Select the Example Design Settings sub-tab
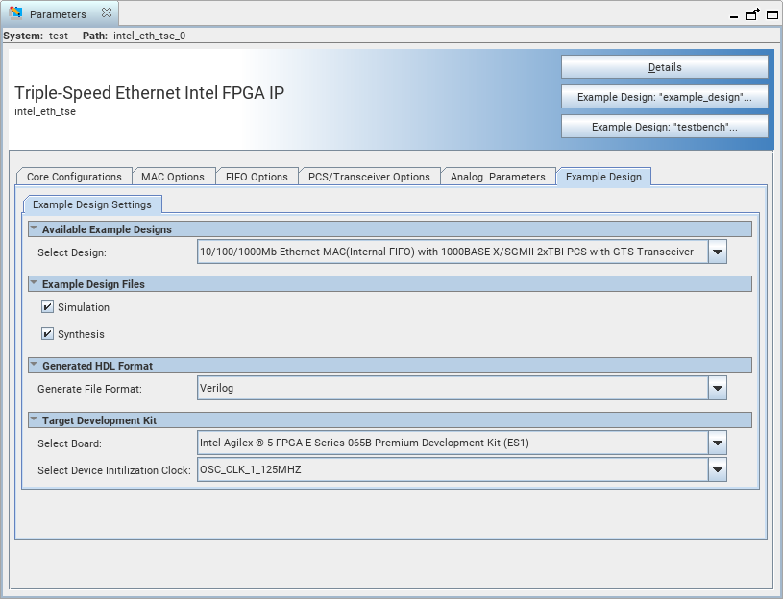Screen dimensions: 783x599 tap(92, 204)
